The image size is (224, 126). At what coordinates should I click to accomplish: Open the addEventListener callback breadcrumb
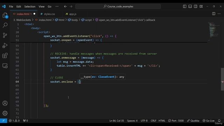coord(125,20)
